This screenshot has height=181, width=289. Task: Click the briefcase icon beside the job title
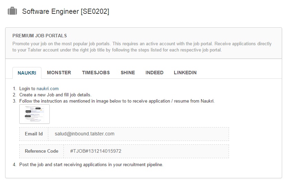click(x=12, y=11)
